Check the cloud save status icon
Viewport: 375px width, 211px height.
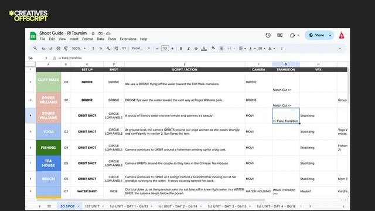[x=108, y=33]
